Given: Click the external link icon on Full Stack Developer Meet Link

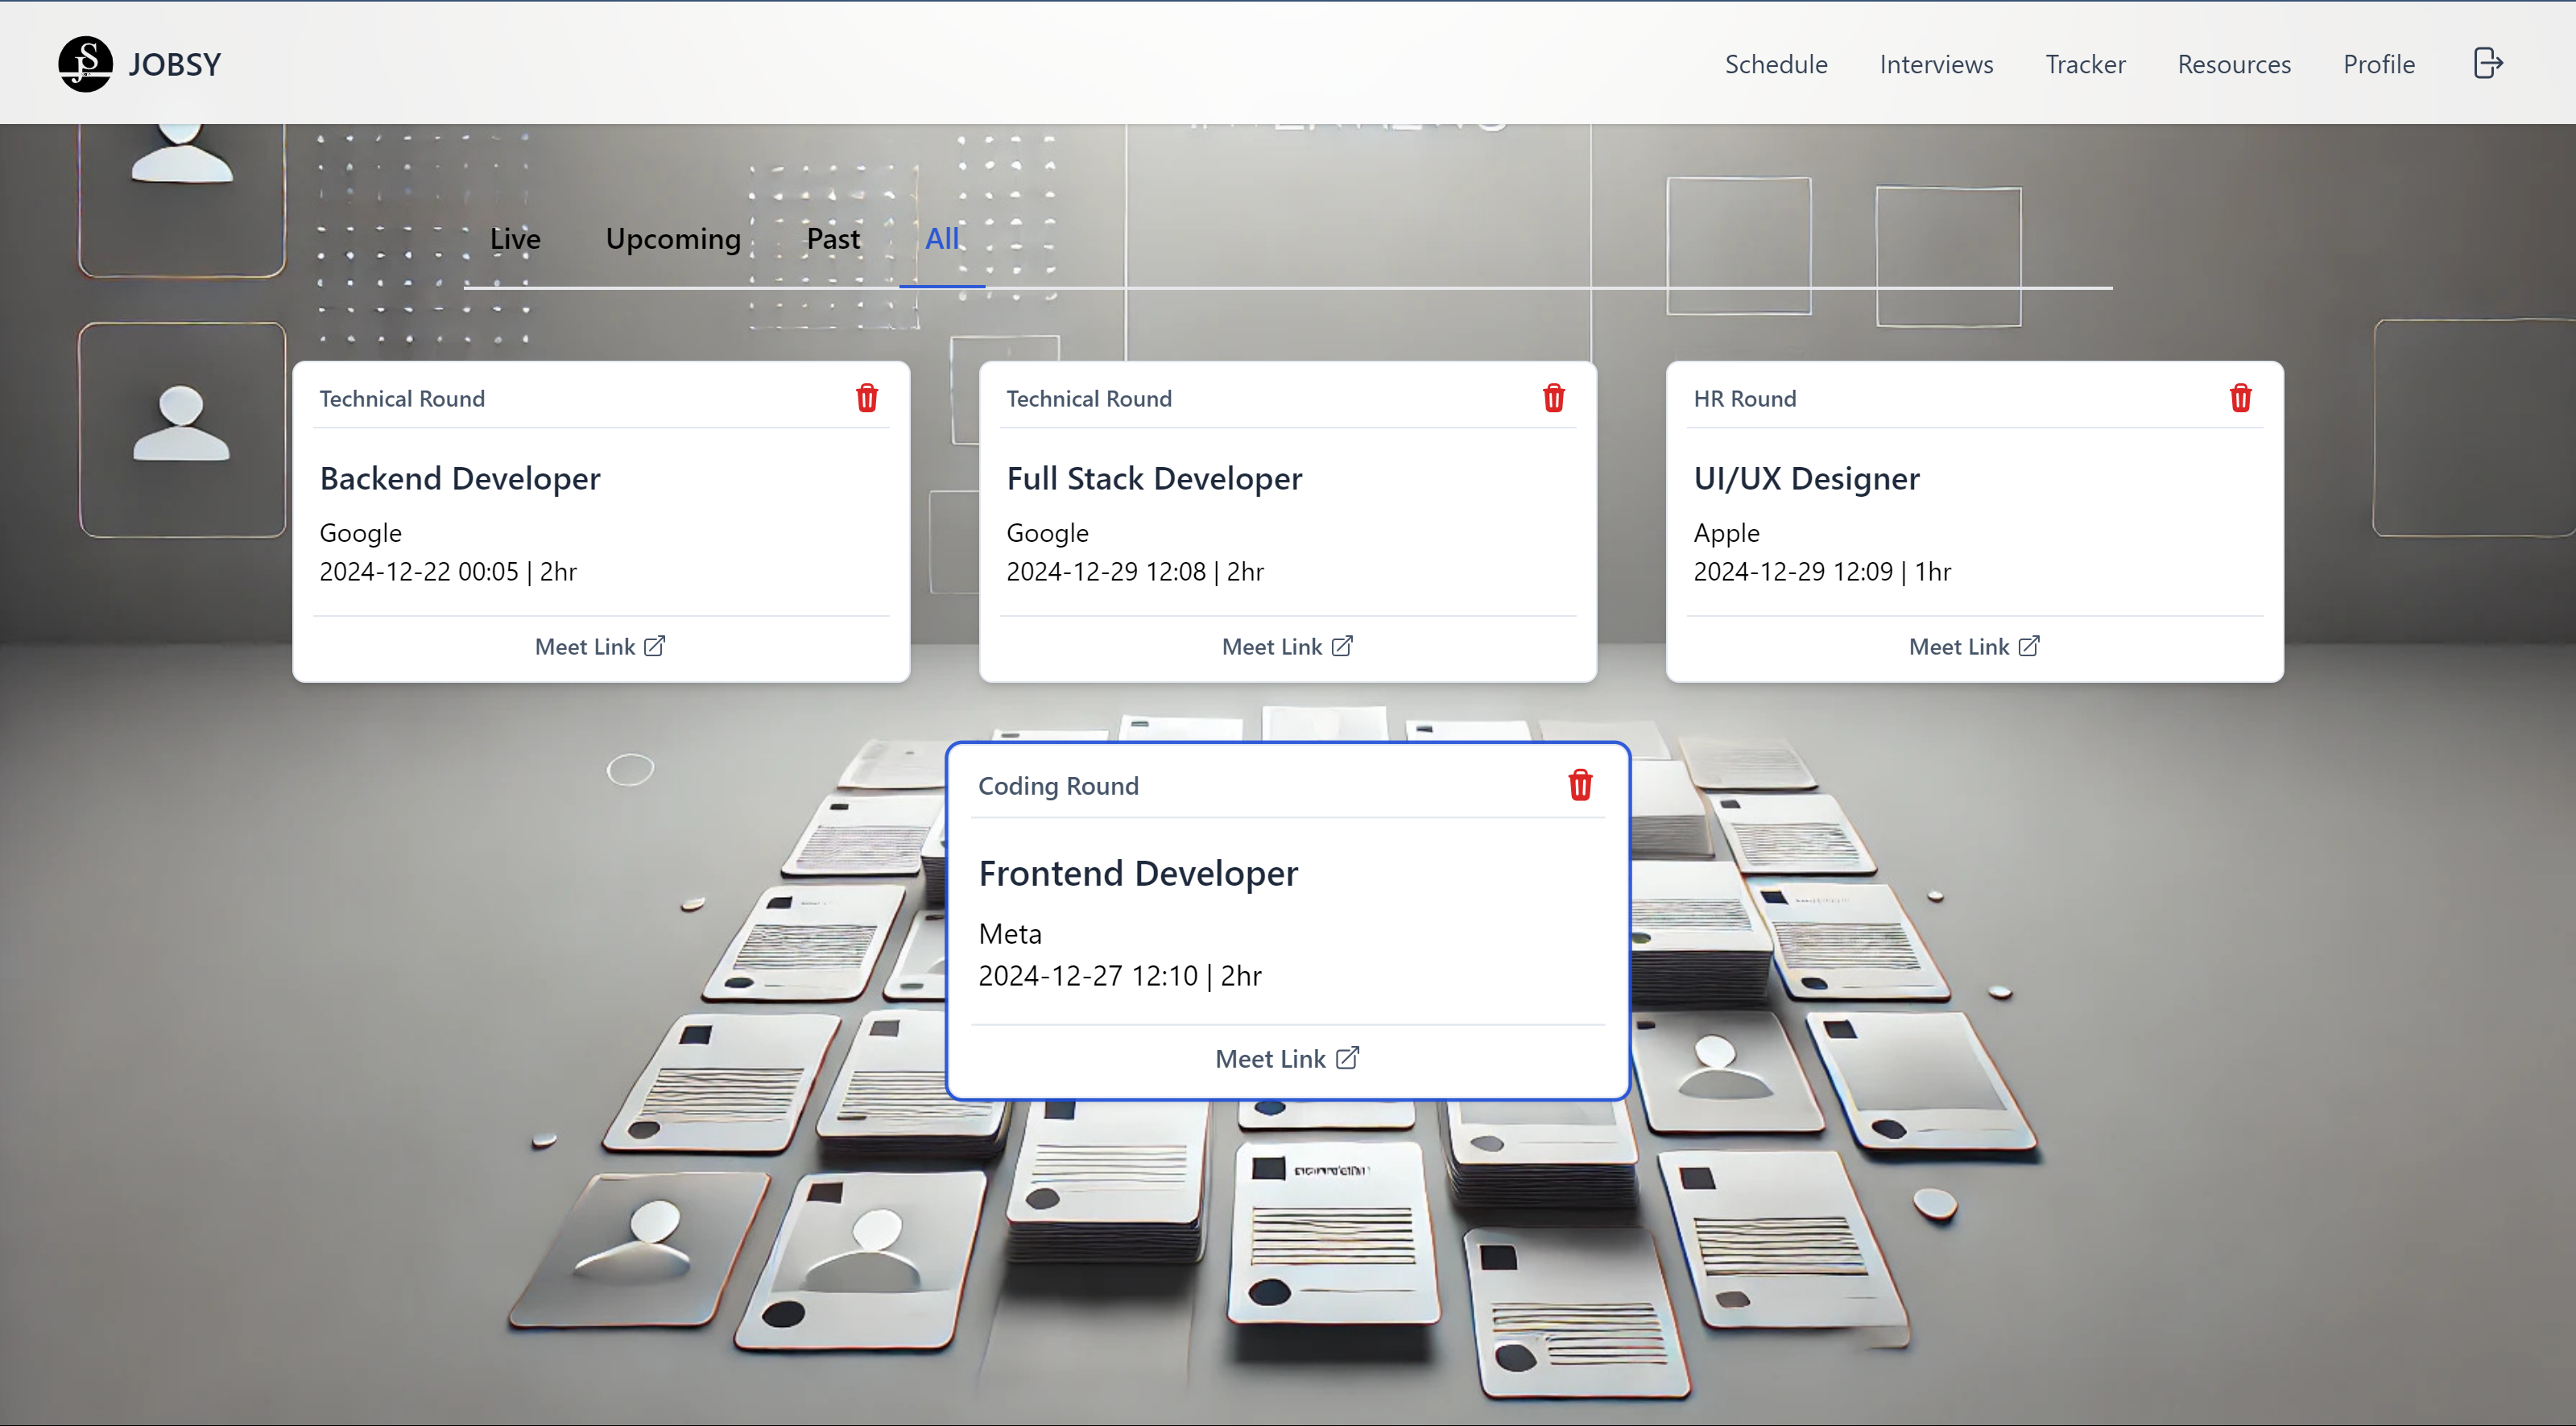Looking at the screenshot, I should (1342, 644).
